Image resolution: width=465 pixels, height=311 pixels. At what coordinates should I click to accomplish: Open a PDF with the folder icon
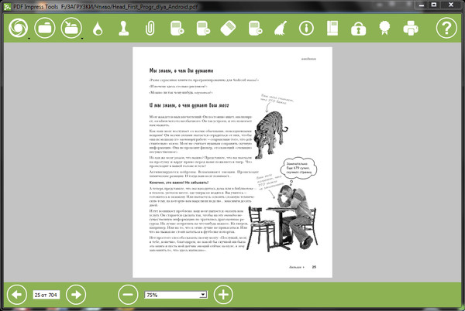45,29
